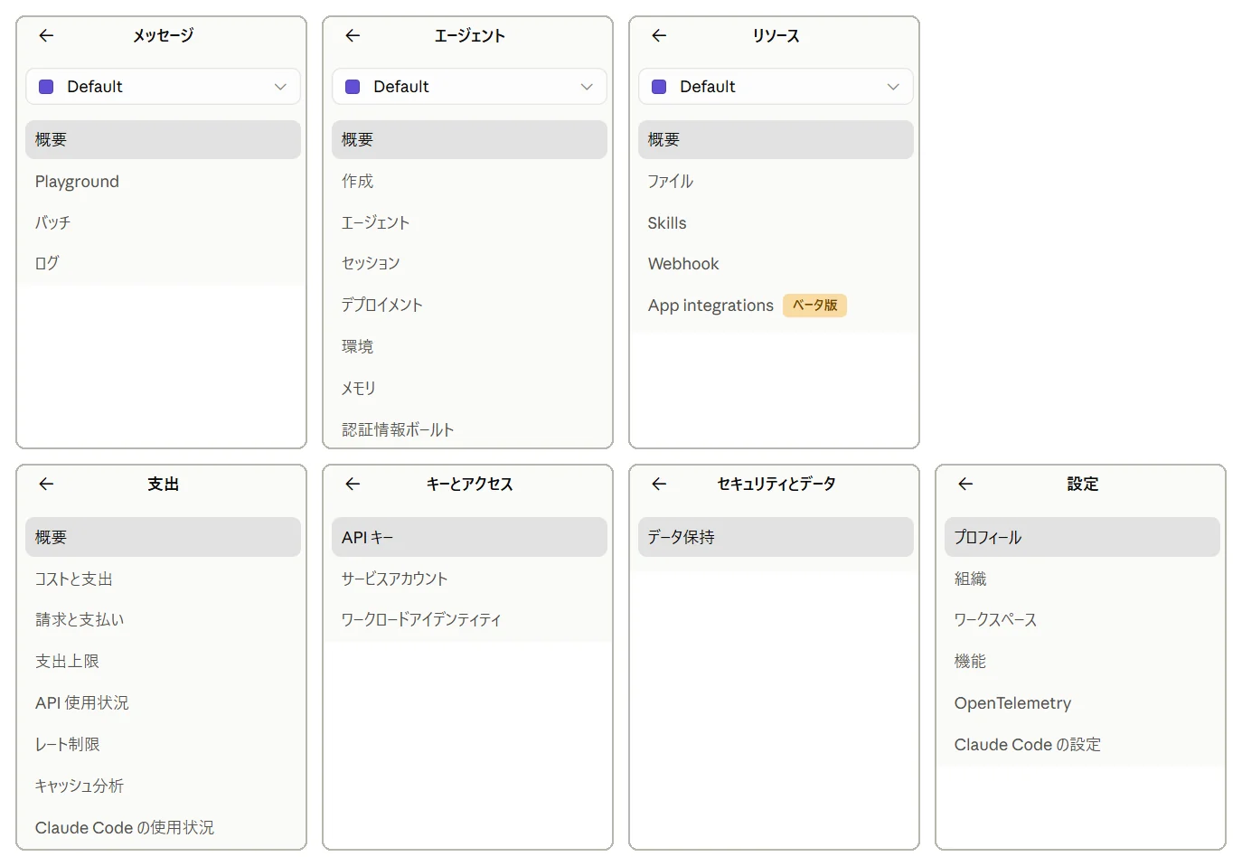Select API キー item
The width and height of the screenshot is (1242, 866).
coord(469,537)
